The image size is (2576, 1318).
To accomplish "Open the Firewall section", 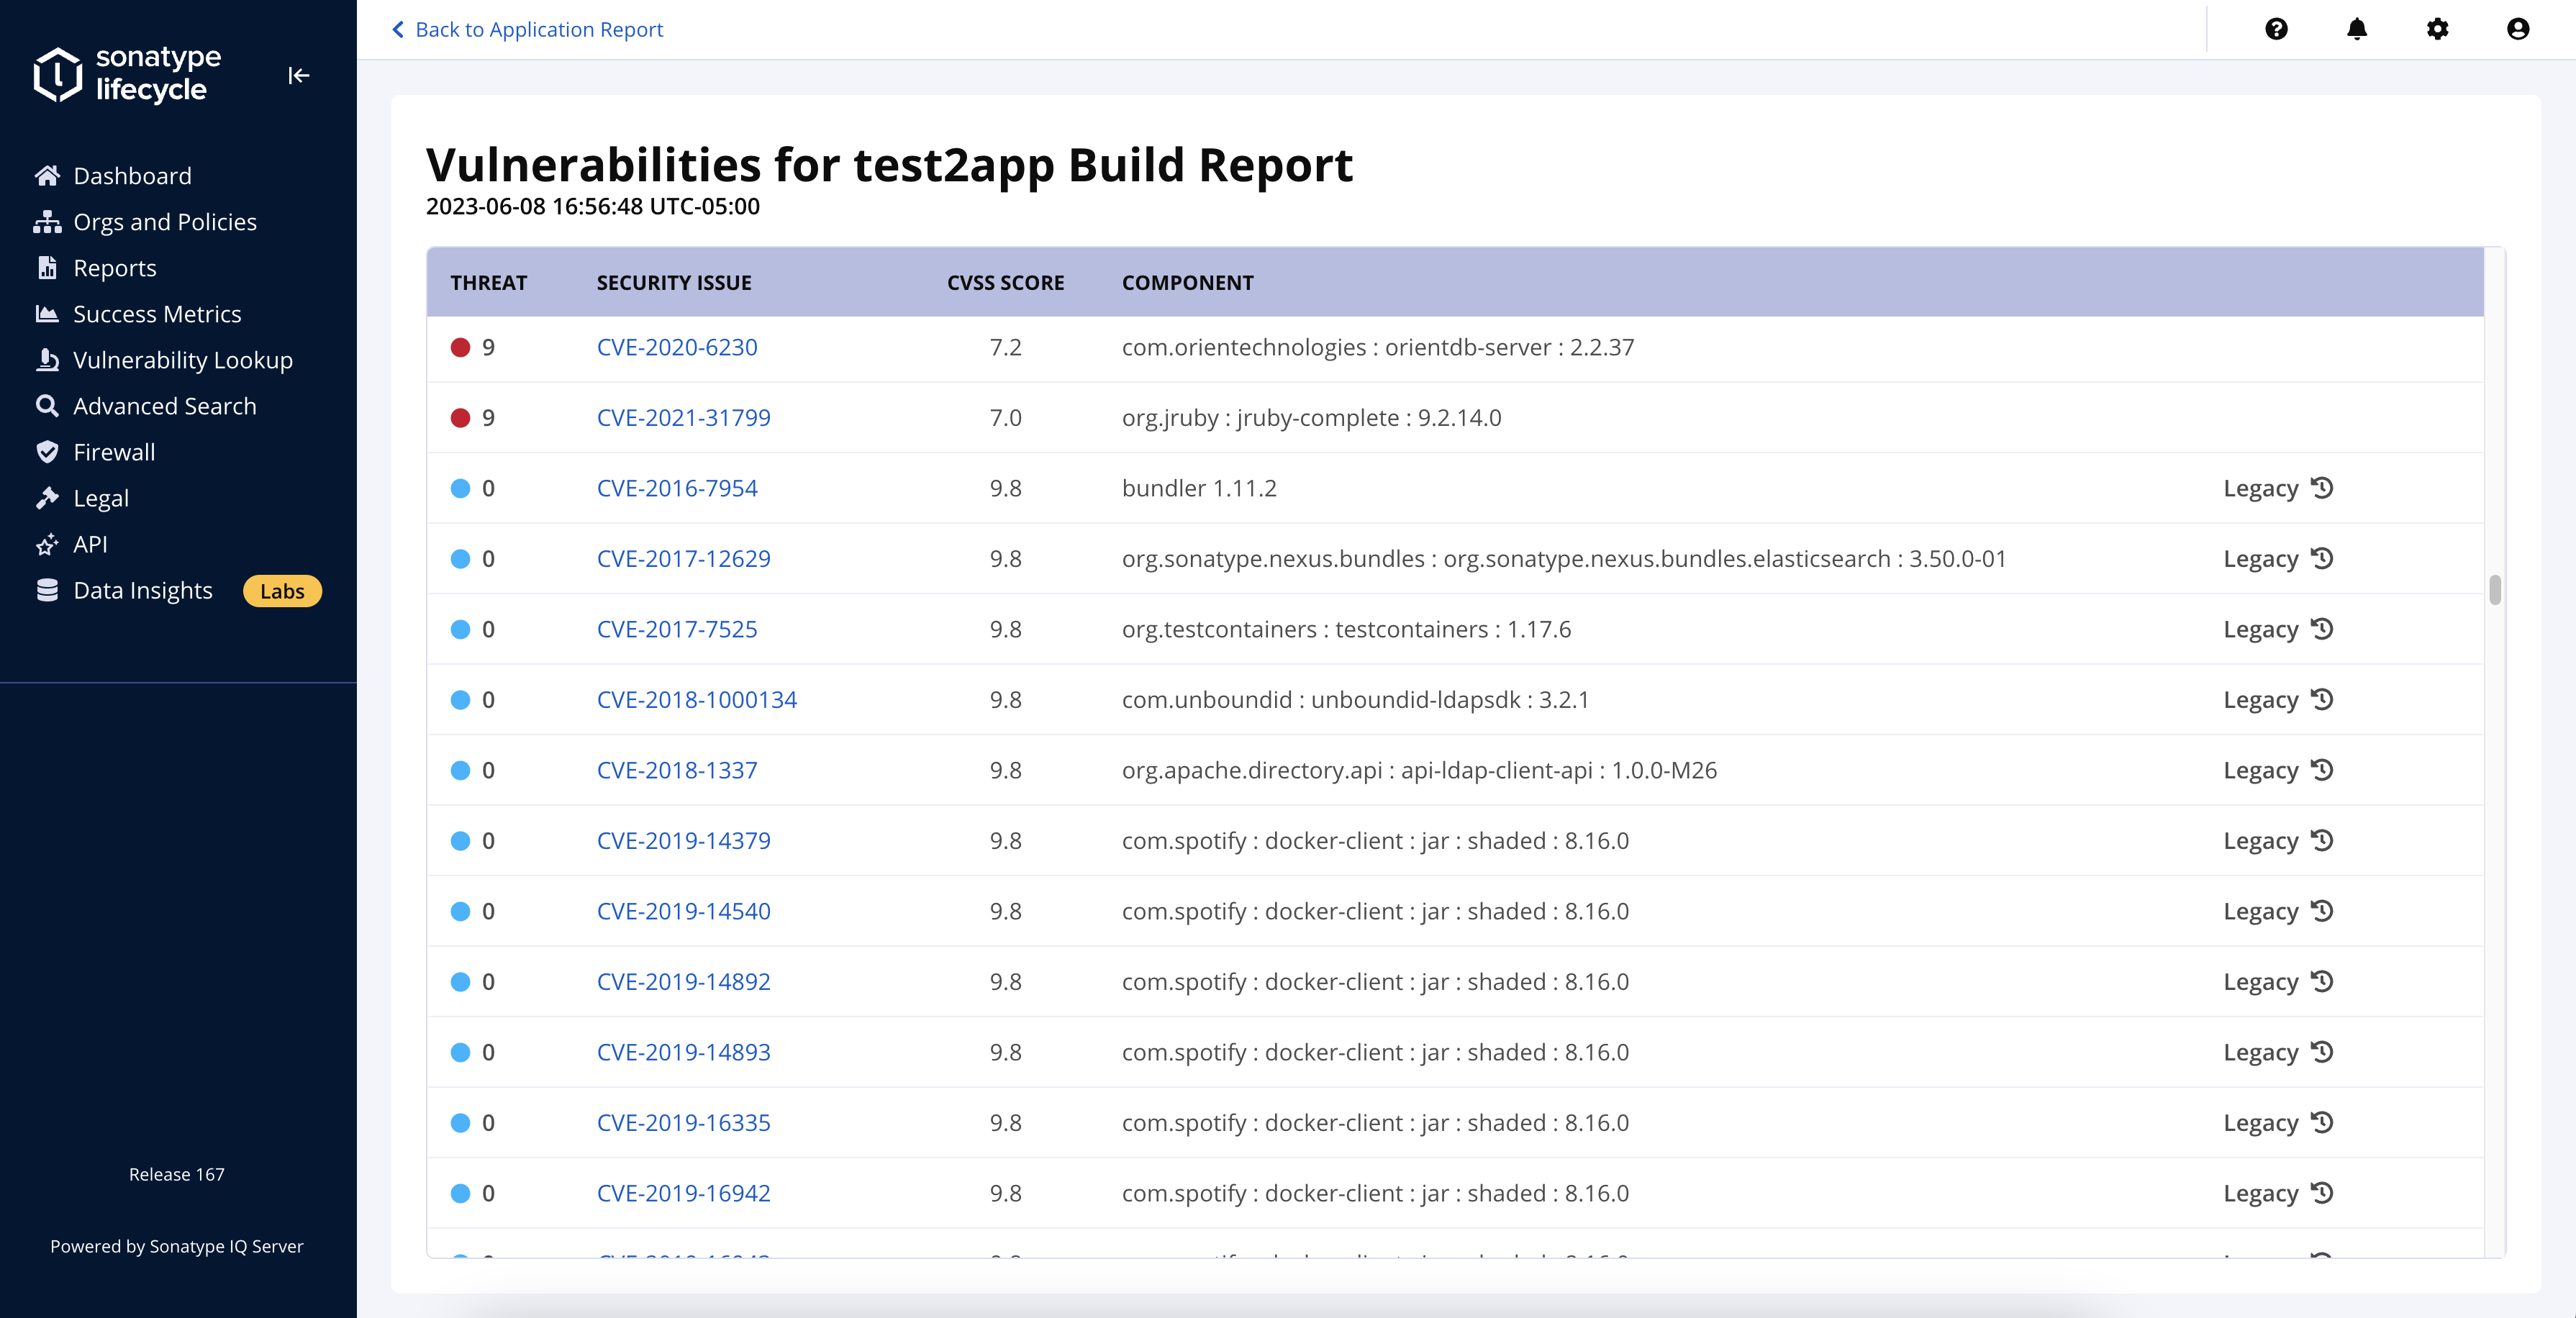I will [x=114, y=452].
